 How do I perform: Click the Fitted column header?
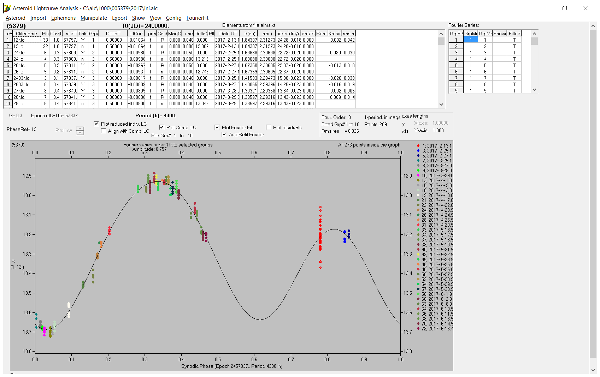[514, 34]
